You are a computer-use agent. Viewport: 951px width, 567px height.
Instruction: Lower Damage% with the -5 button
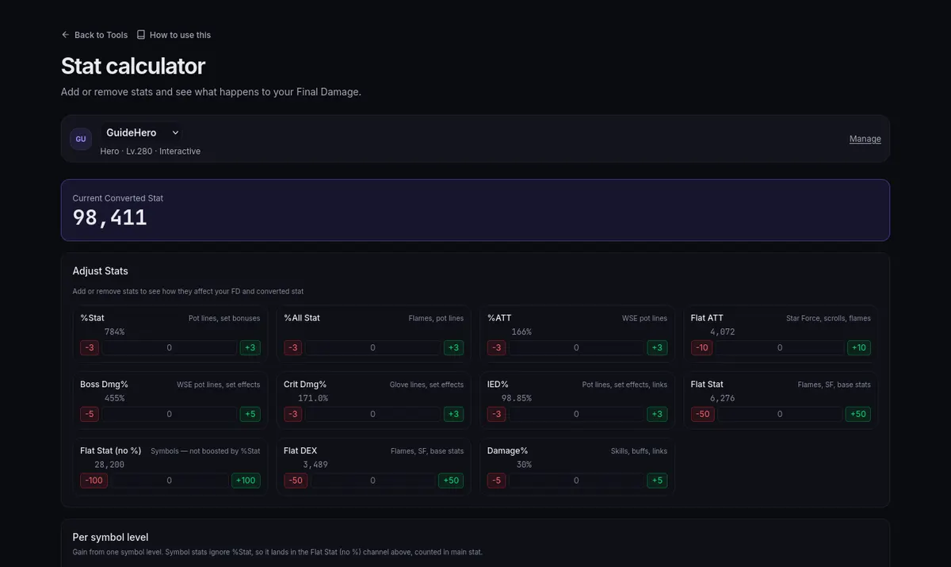pos(498,481)
